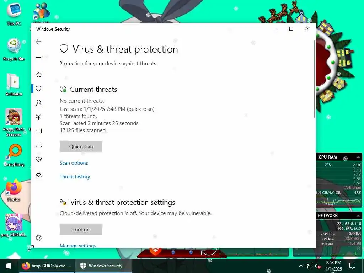Open Family options sidebar icon
Viewport: 364px width, 273px height.
pos(39,174)
